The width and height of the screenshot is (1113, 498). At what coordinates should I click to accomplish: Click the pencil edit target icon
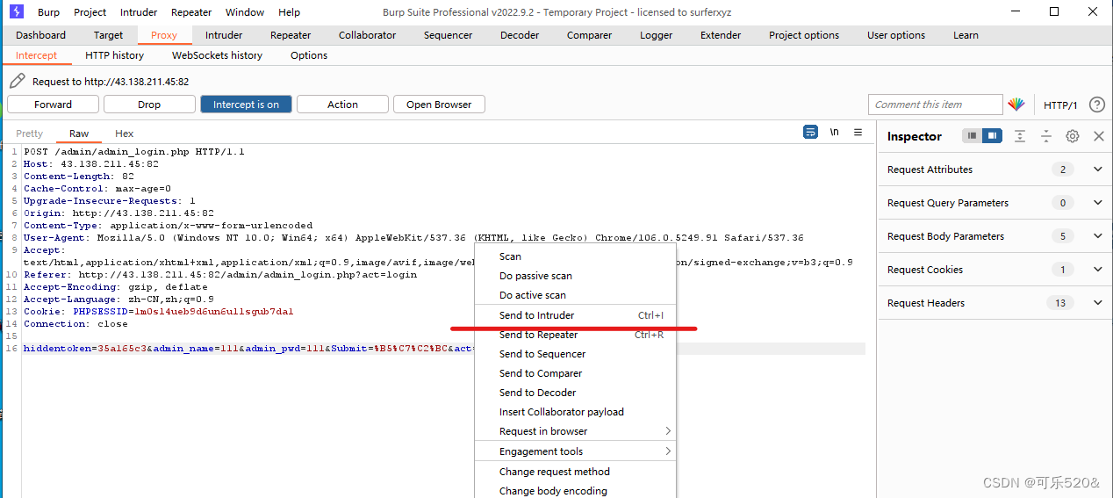[17, 81]
